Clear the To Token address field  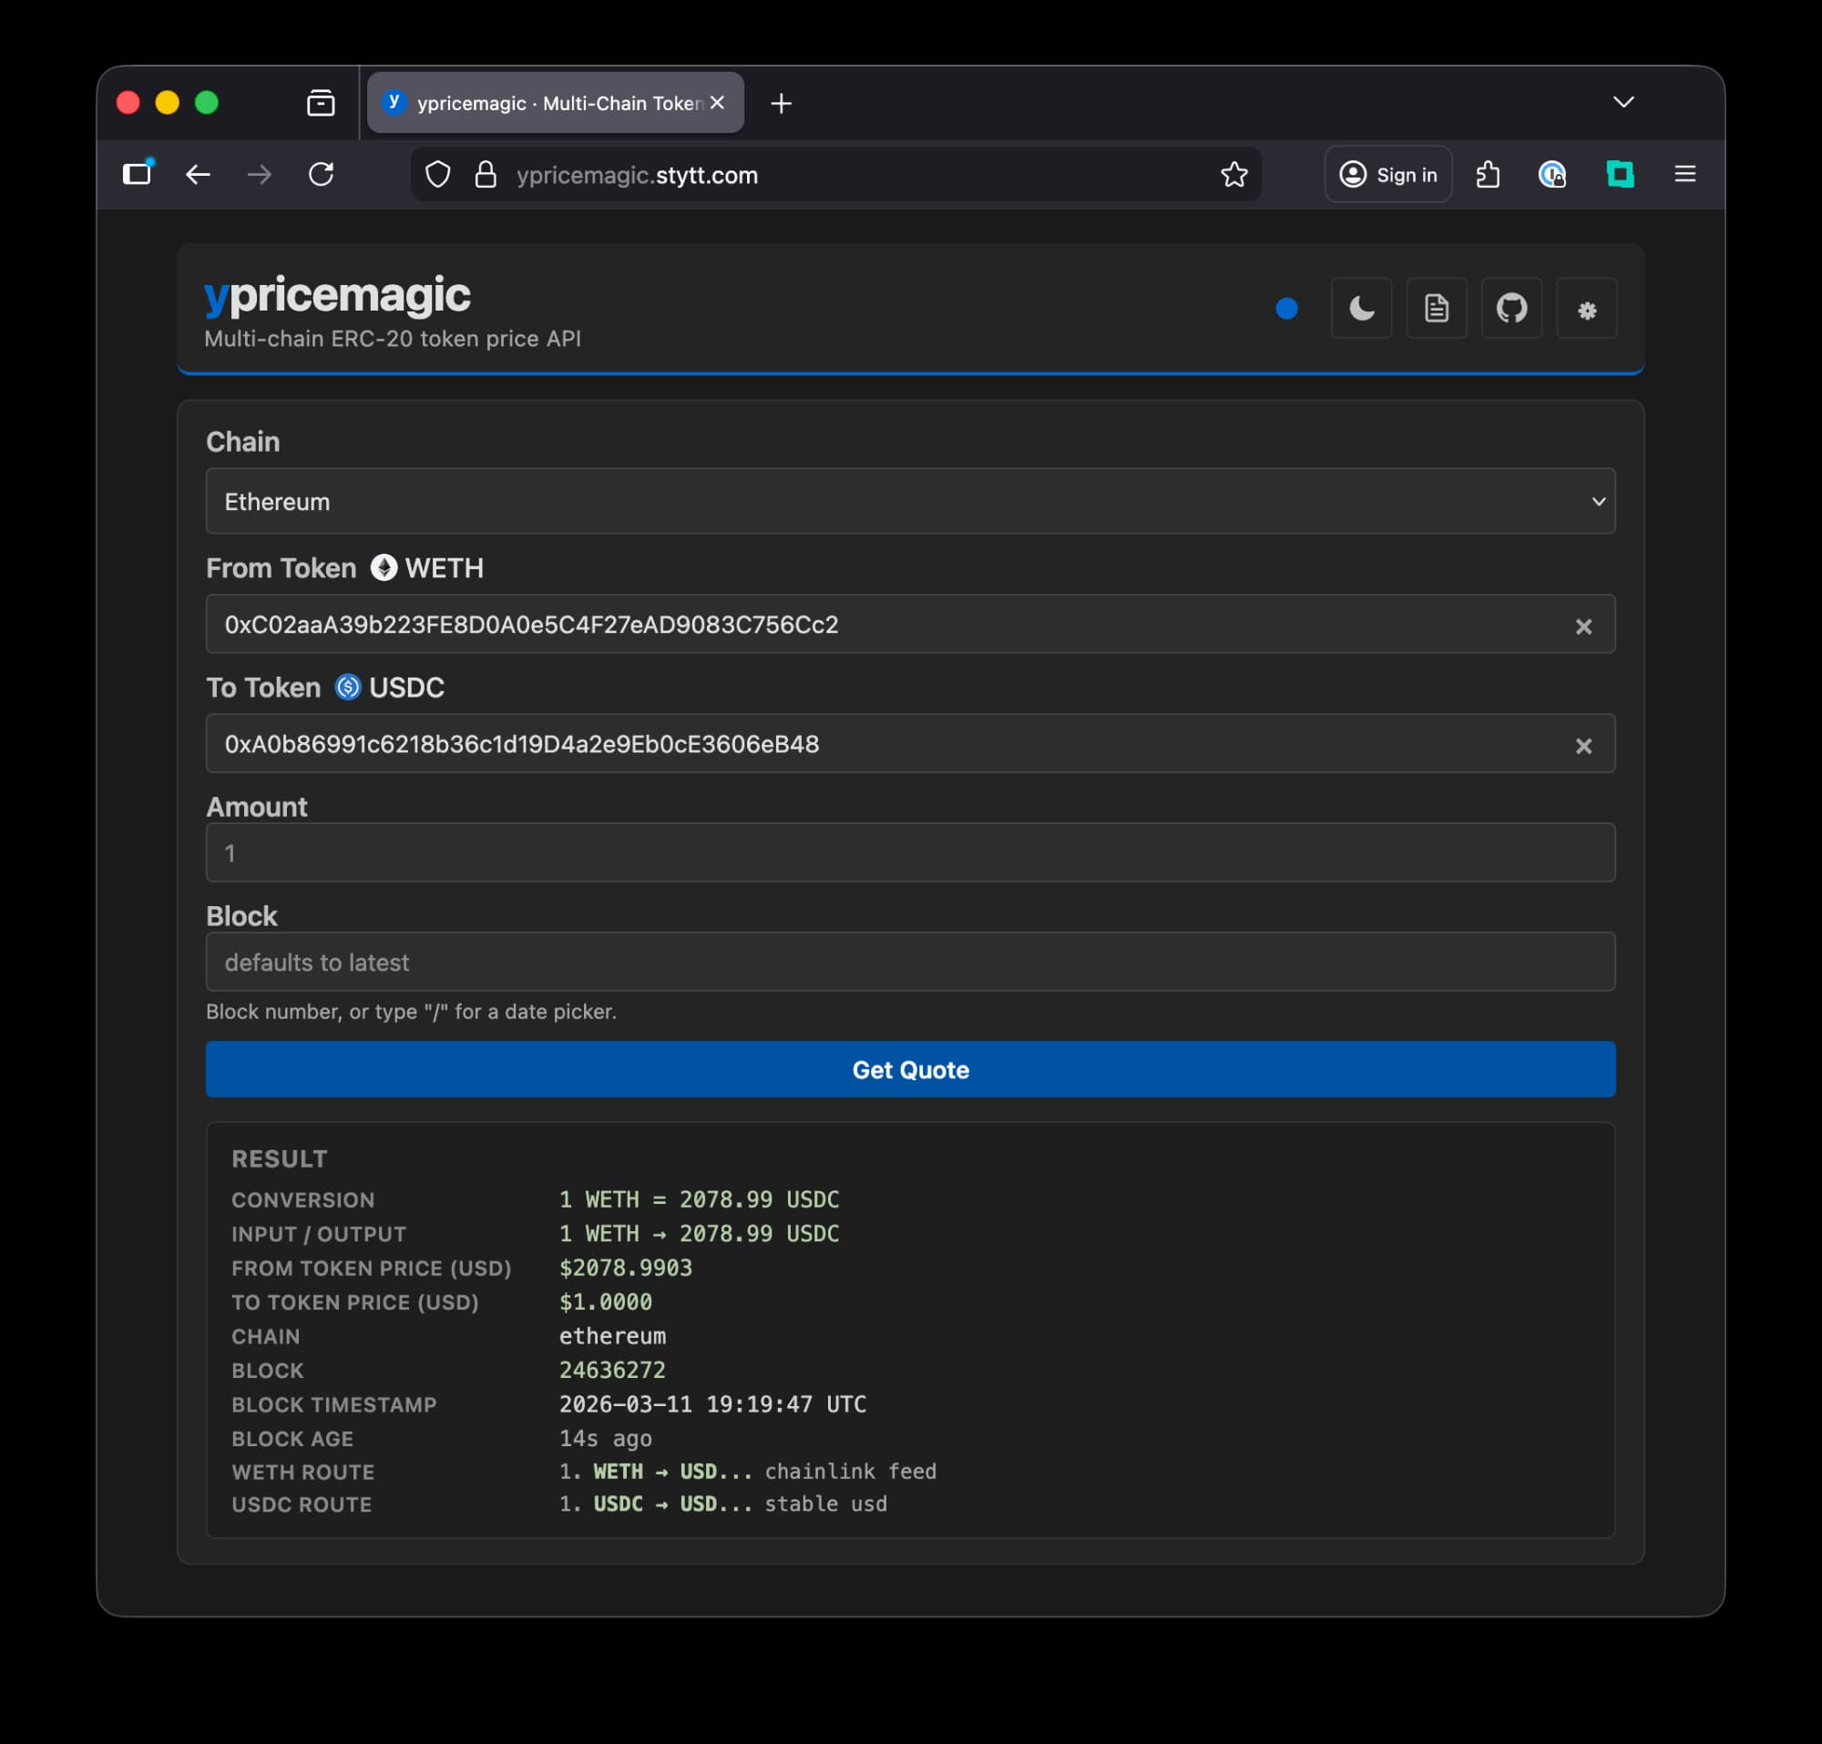tap(1584, 745)
